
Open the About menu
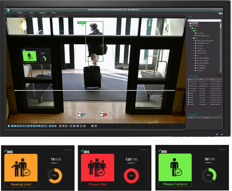coord(54,13)
